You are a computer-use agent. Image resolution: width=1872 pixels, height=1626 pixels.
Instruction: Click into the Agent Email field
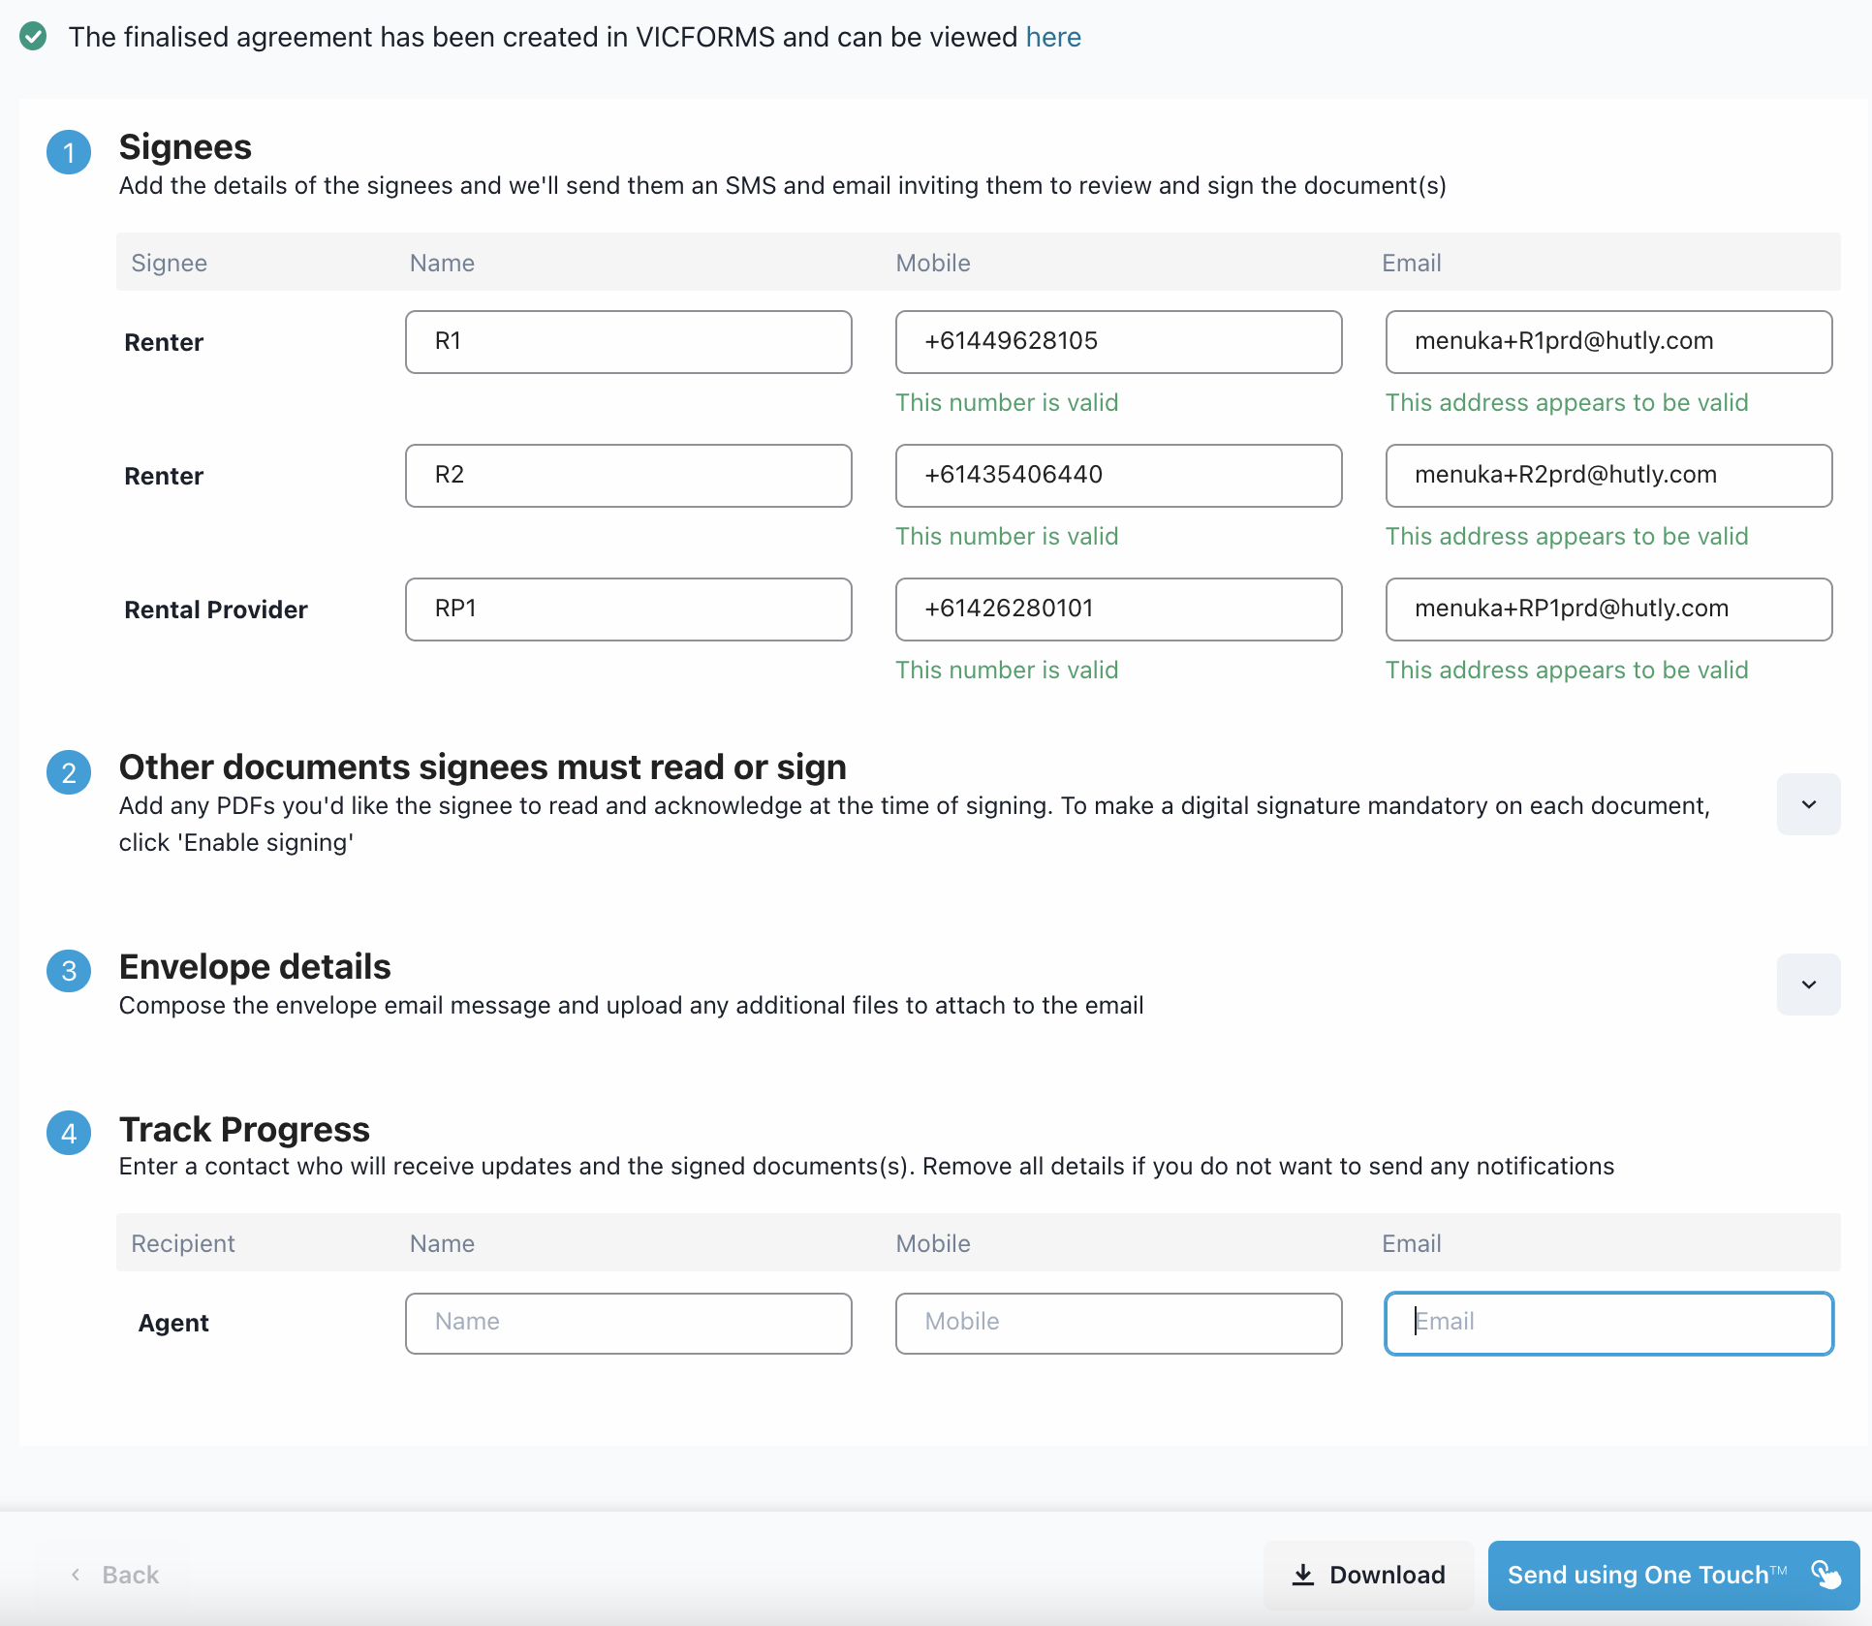pos(1608,1323)
